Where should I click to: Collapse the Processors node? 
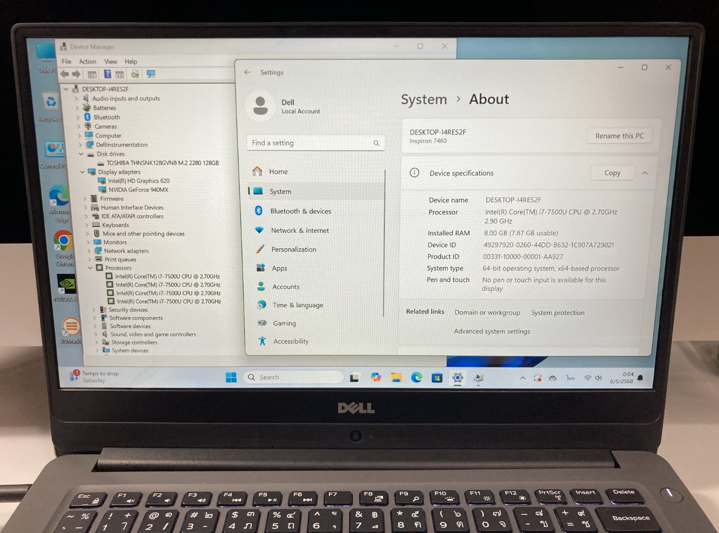pyautogui.click(x=90, y=268)
